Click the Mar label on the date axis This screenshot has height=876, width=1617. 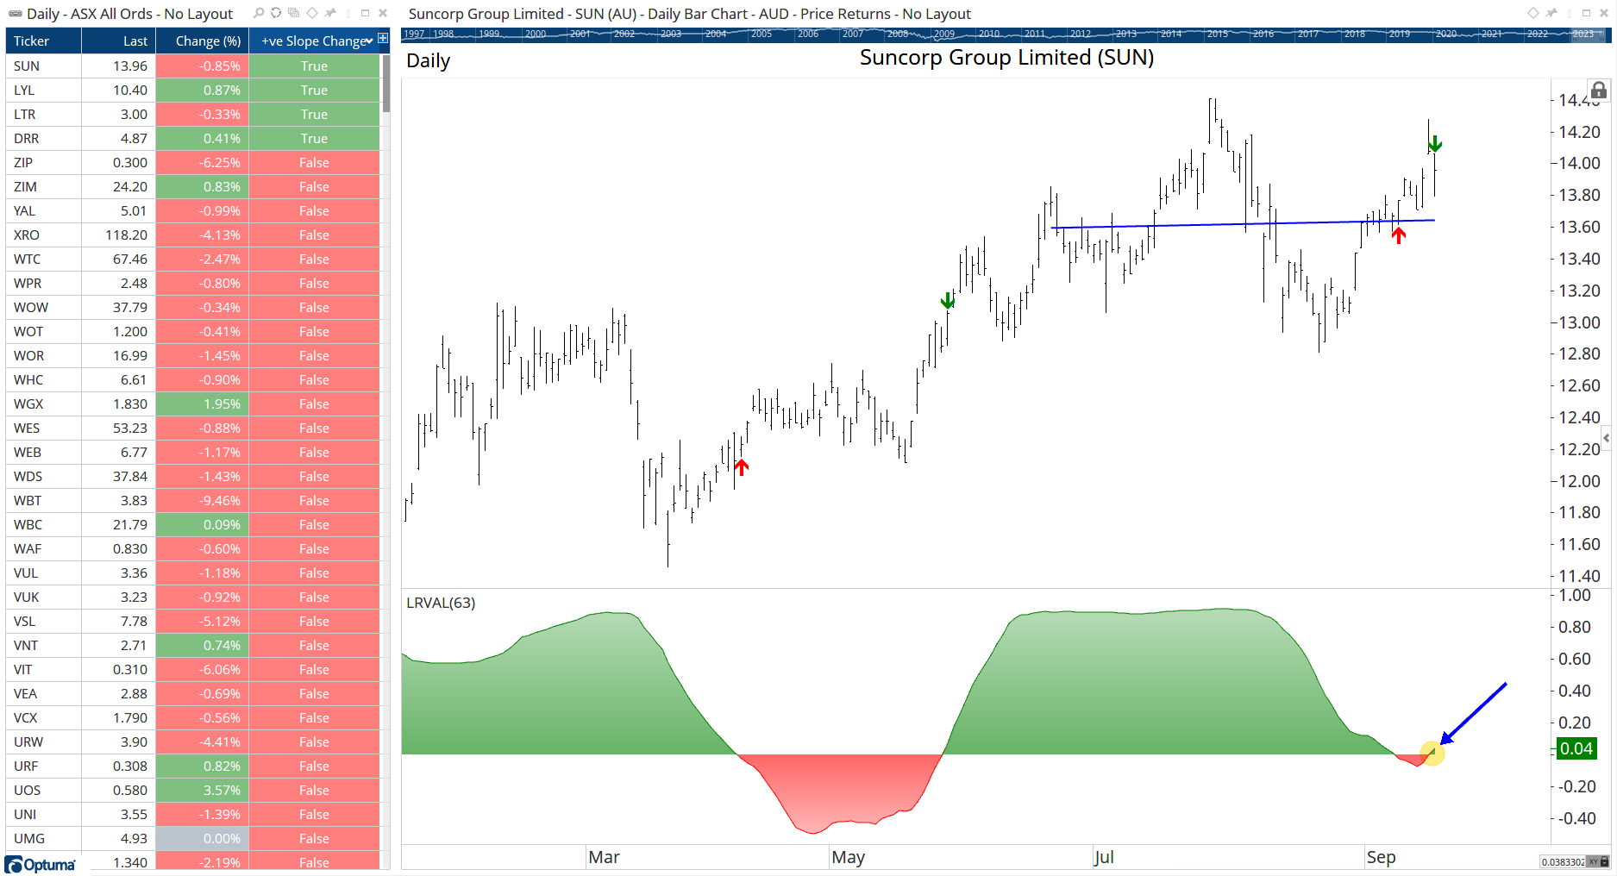point(604,857)
